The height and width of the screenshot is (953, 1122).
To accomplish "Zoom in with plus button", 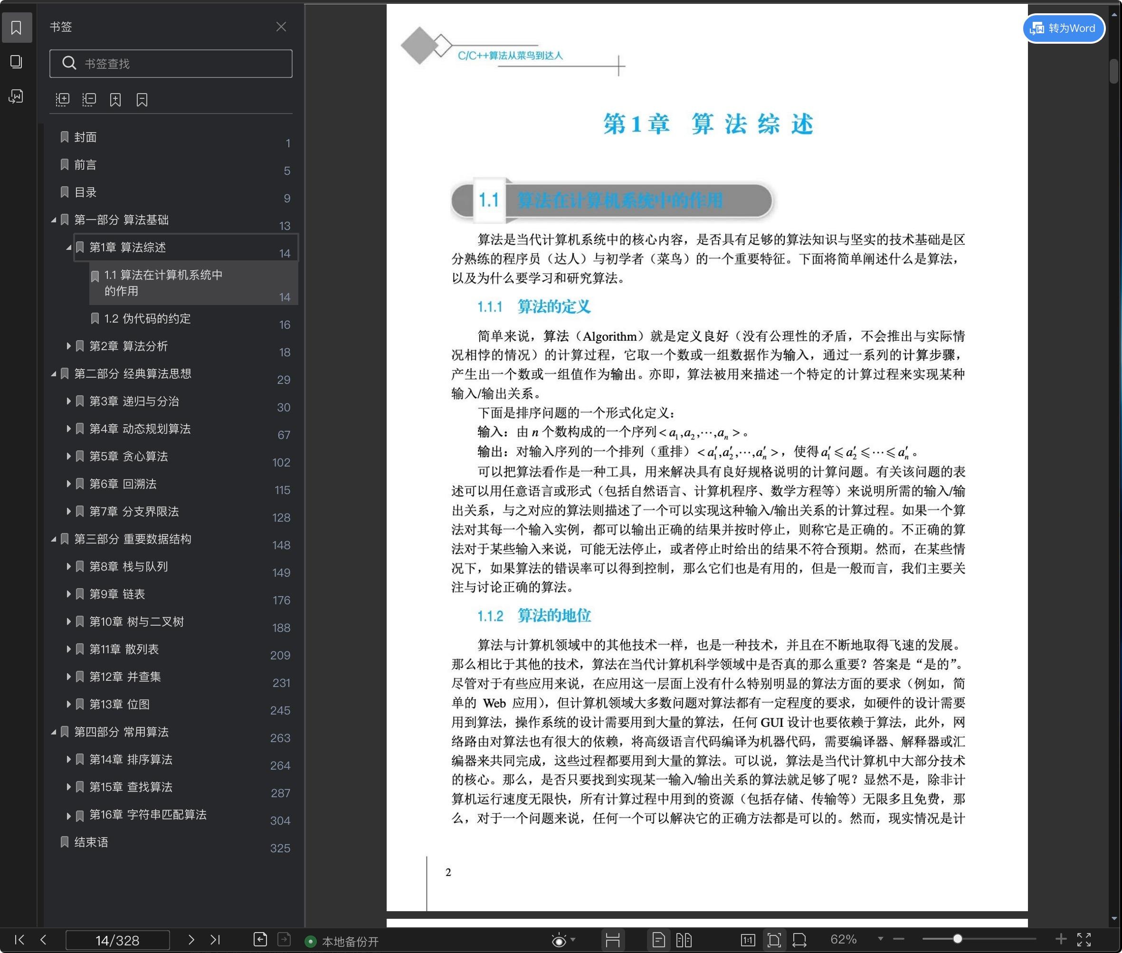I will pyautogui.click(x=1061, y=939).
